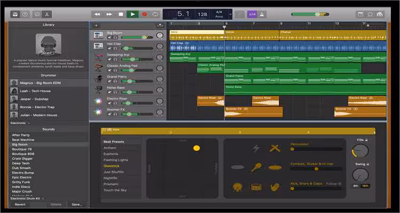This screenshot has width=400, height=213.
Task: Adjust the master volume slider
Action: point(310,14)
